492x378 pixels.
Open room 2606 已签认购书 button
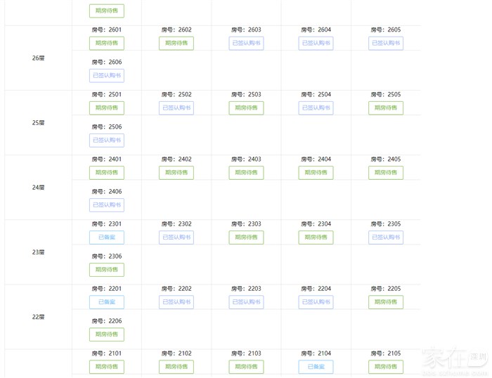pyautogui.click(x=107, y=76)
